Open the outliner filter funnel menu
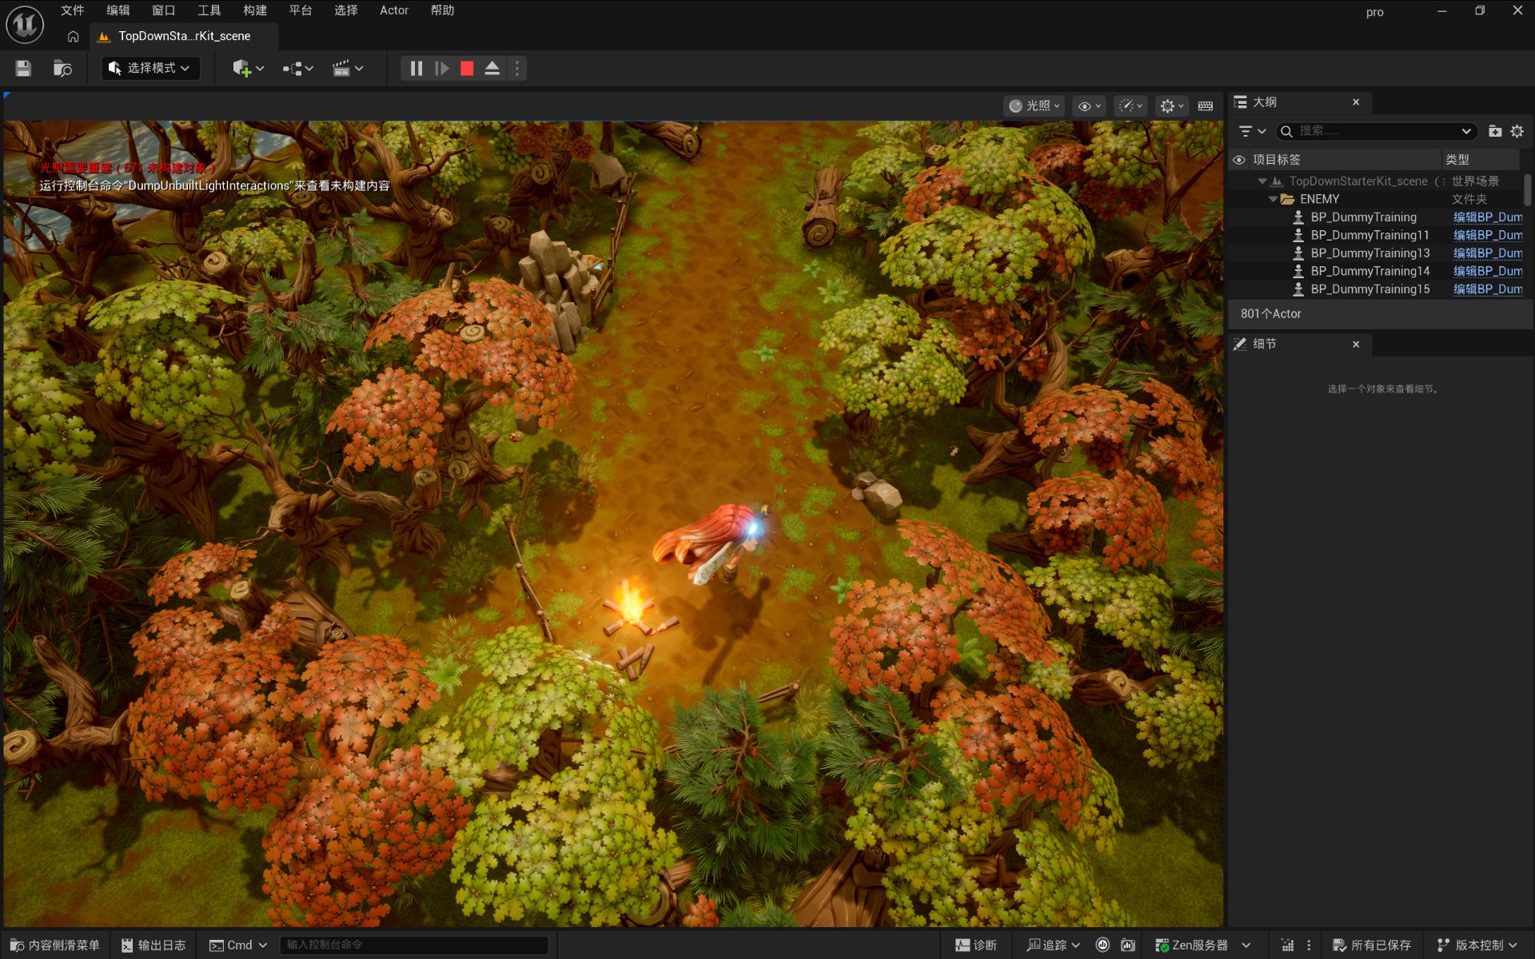Viewport: 1535px width, 959px height. coord(1252,131)
